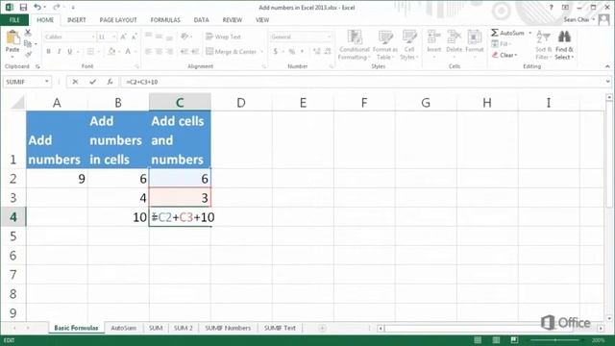Click the AutoSum sigma icon

pyautogui.click(x=495, y=33)
